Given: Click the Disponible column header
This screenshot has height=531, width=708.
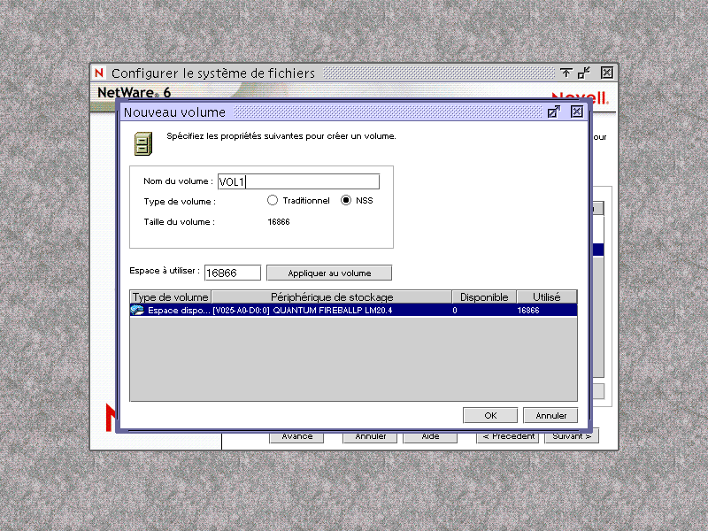Looking at the screenshot, I should click(x=484, y=297).
